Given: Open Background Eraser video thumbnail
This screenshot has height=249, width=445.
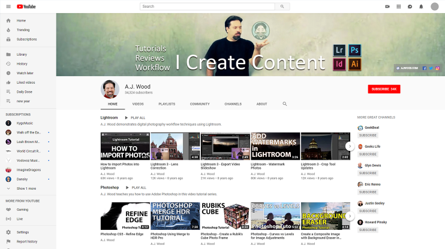Looking at the screenshot, I should pyautogui.click(x=326, y=216).
